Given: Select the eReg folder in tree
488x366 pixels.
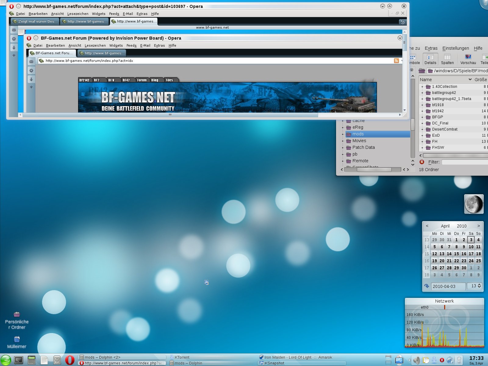Looking at the screenshot, I should point(357,127).
